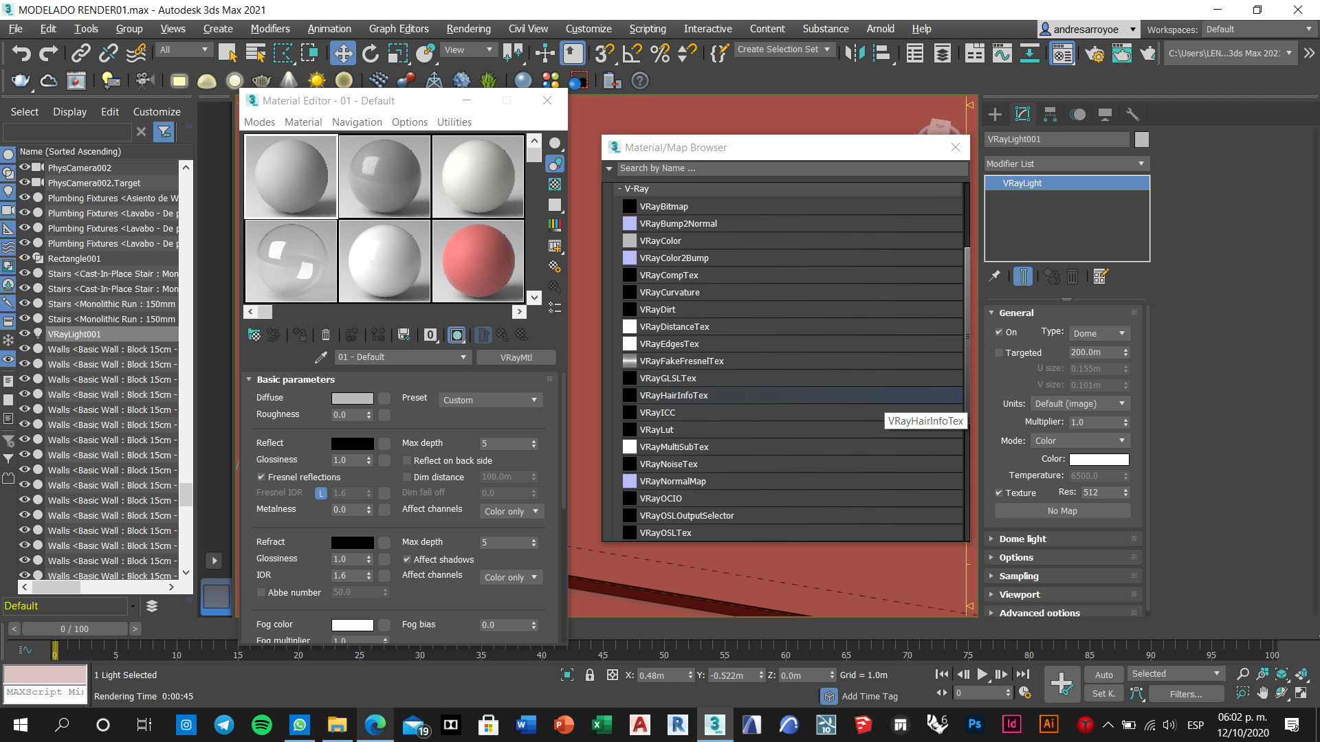Click Reset Map/Mtl trash icon in Material Editor
Viewport: 1320px width, 742px height.
[x=326, y=335]
